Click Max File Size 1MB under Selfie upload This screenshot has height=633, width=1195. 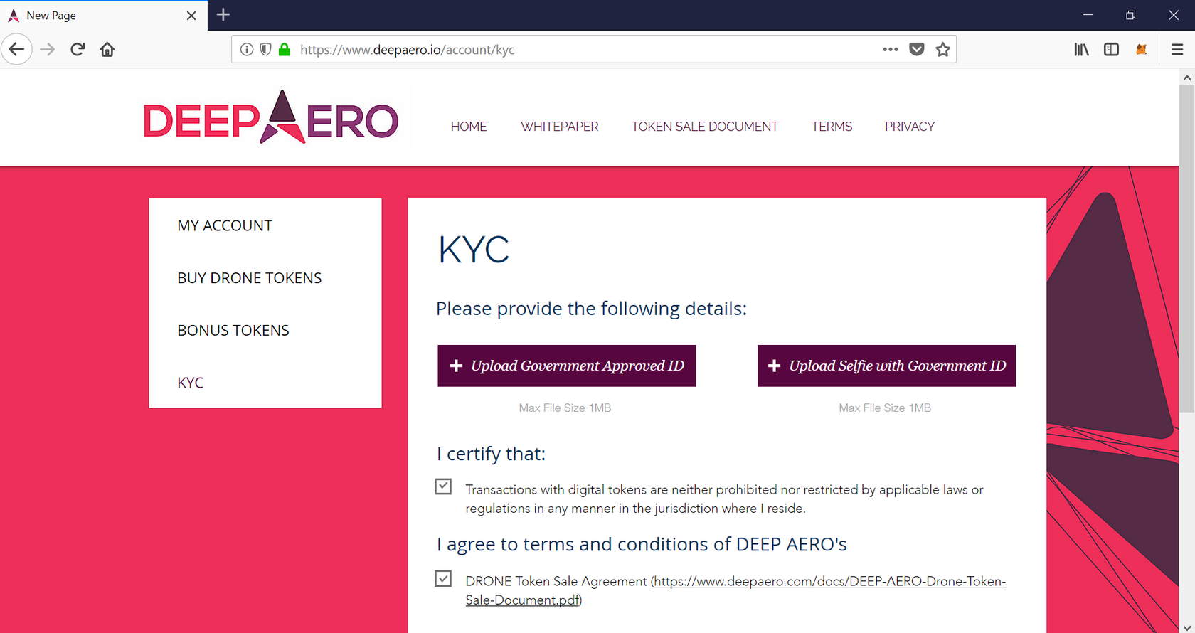(x=885, y=408)
